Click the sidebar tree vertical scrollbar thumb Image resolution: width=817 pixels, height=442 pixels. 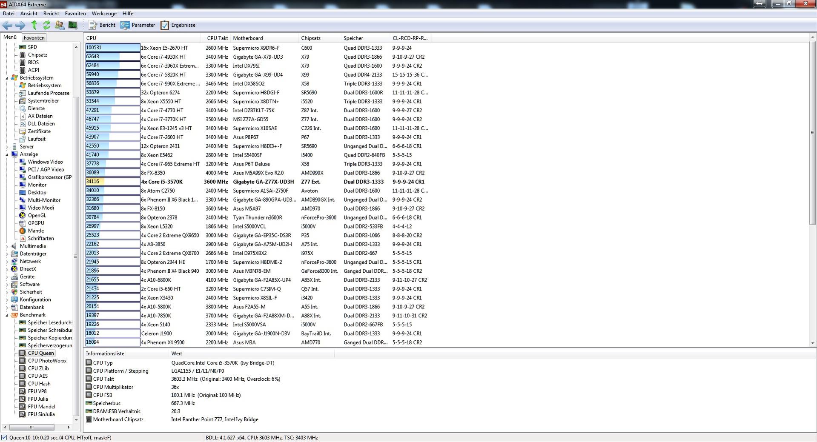(x=76, y=256)
